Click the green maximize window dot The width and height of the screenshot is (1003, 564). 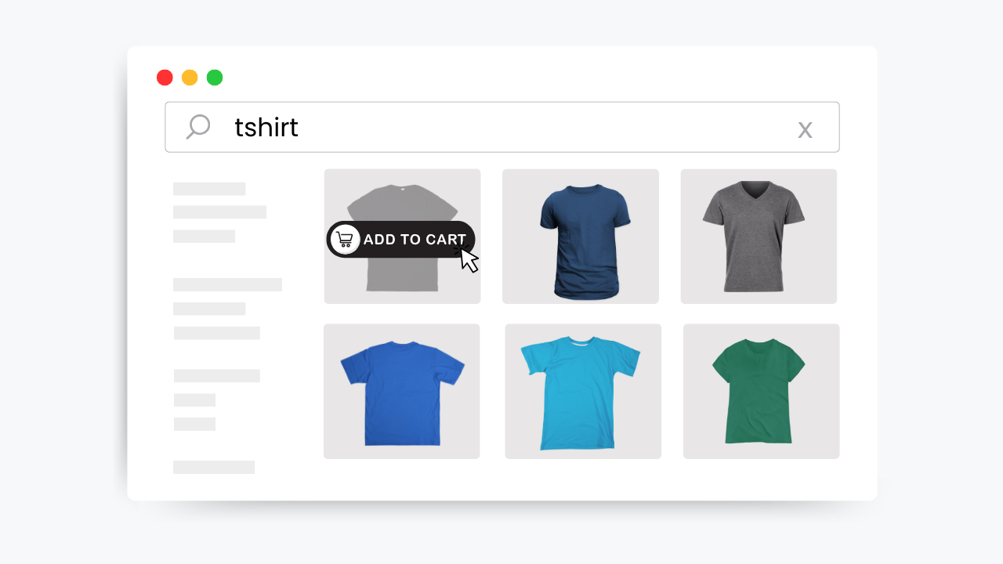215,78
